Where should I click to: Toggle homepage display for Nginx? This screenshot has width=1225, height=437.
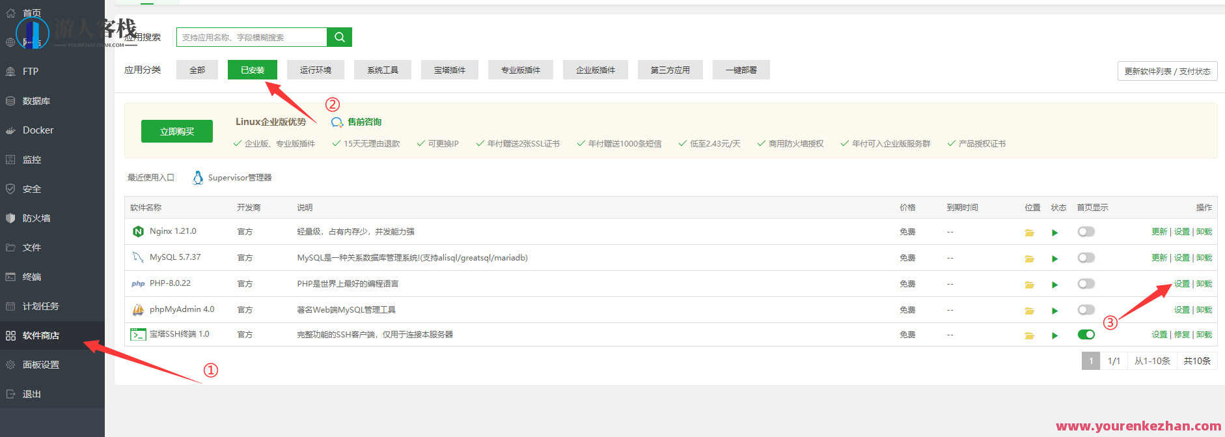click(1086, 232)
